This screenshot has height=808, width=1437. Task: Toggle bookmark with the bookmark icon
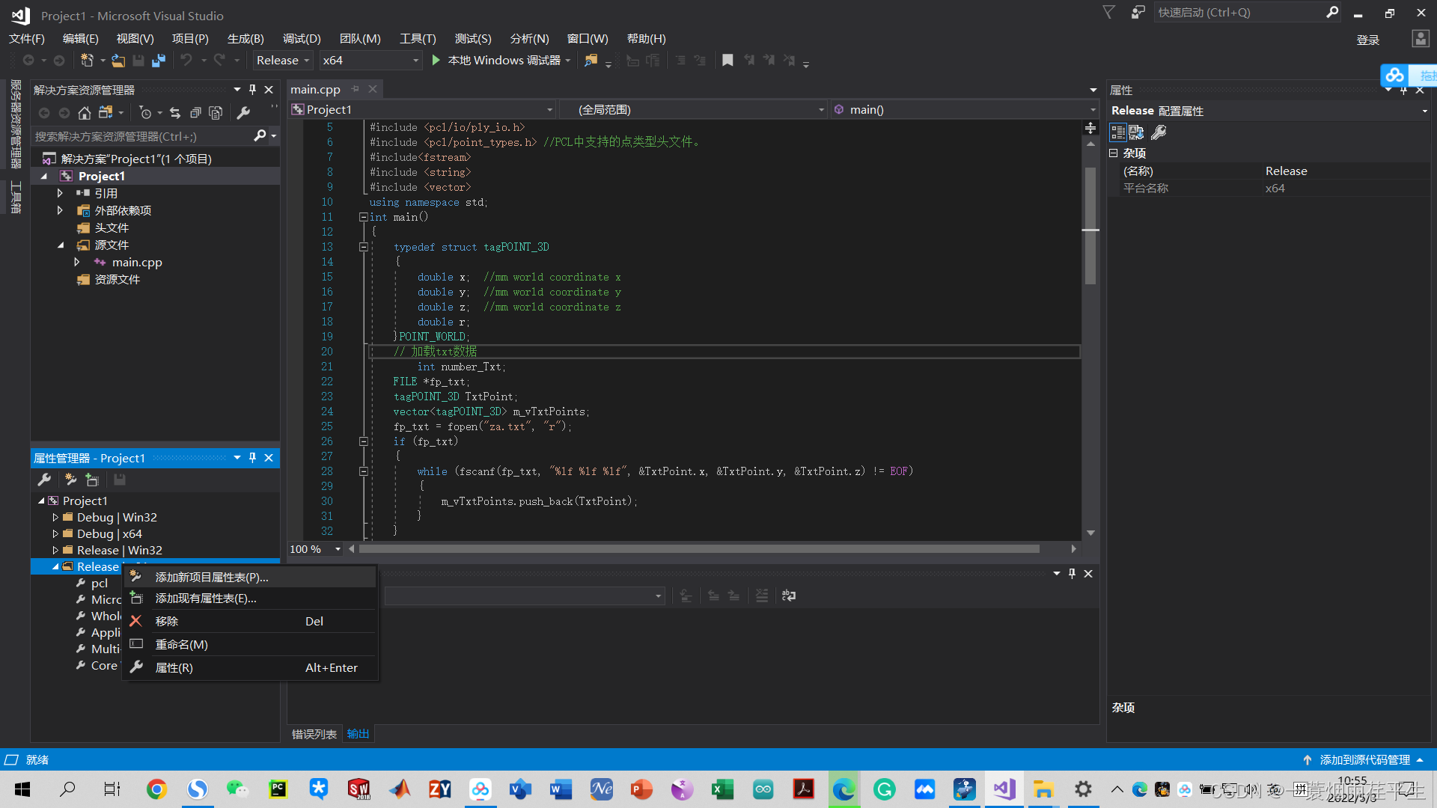[727, 61]
